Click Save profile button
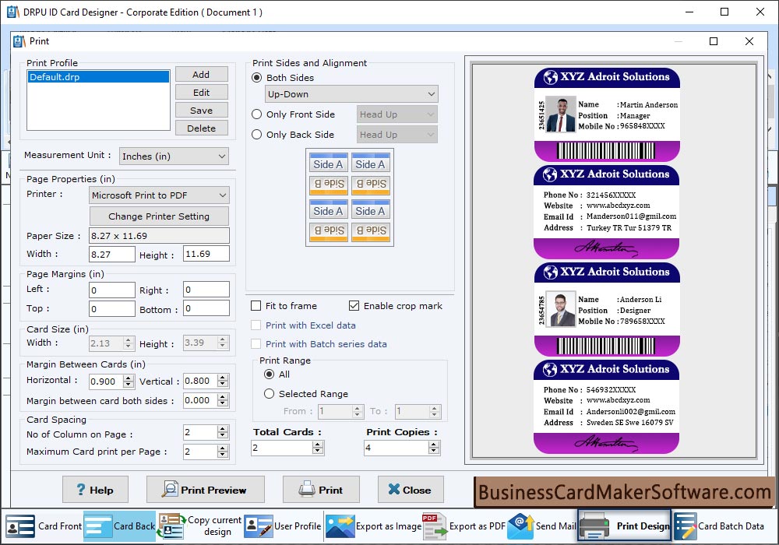779x545 pixels. [201, 111]
